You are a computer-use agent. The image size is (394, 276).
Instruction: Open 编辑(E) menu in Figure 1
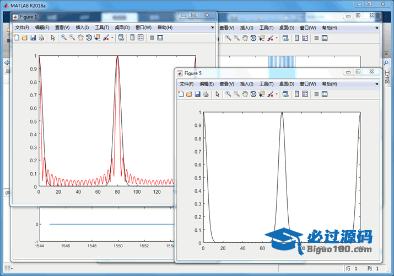point(42,28)
